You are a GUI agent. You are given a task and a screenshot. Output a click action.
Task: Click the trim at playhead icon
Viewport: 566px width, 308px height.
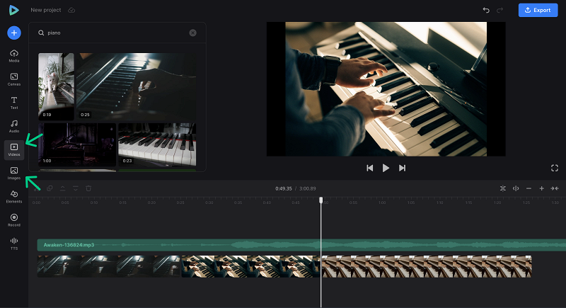pos(516,188)
